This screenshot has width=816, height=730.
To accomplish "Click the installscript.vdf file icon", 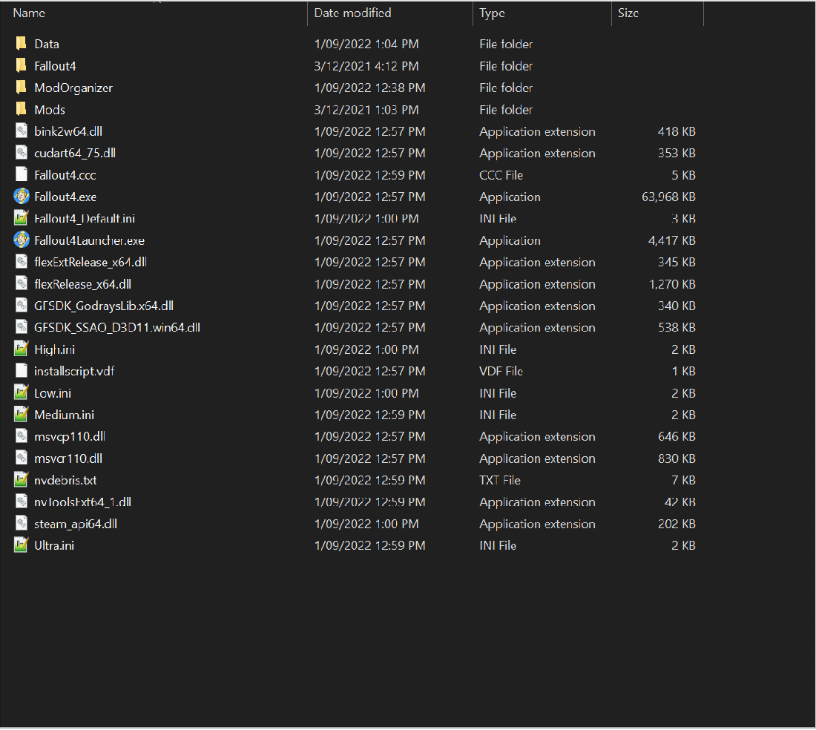I will [21, 371].
